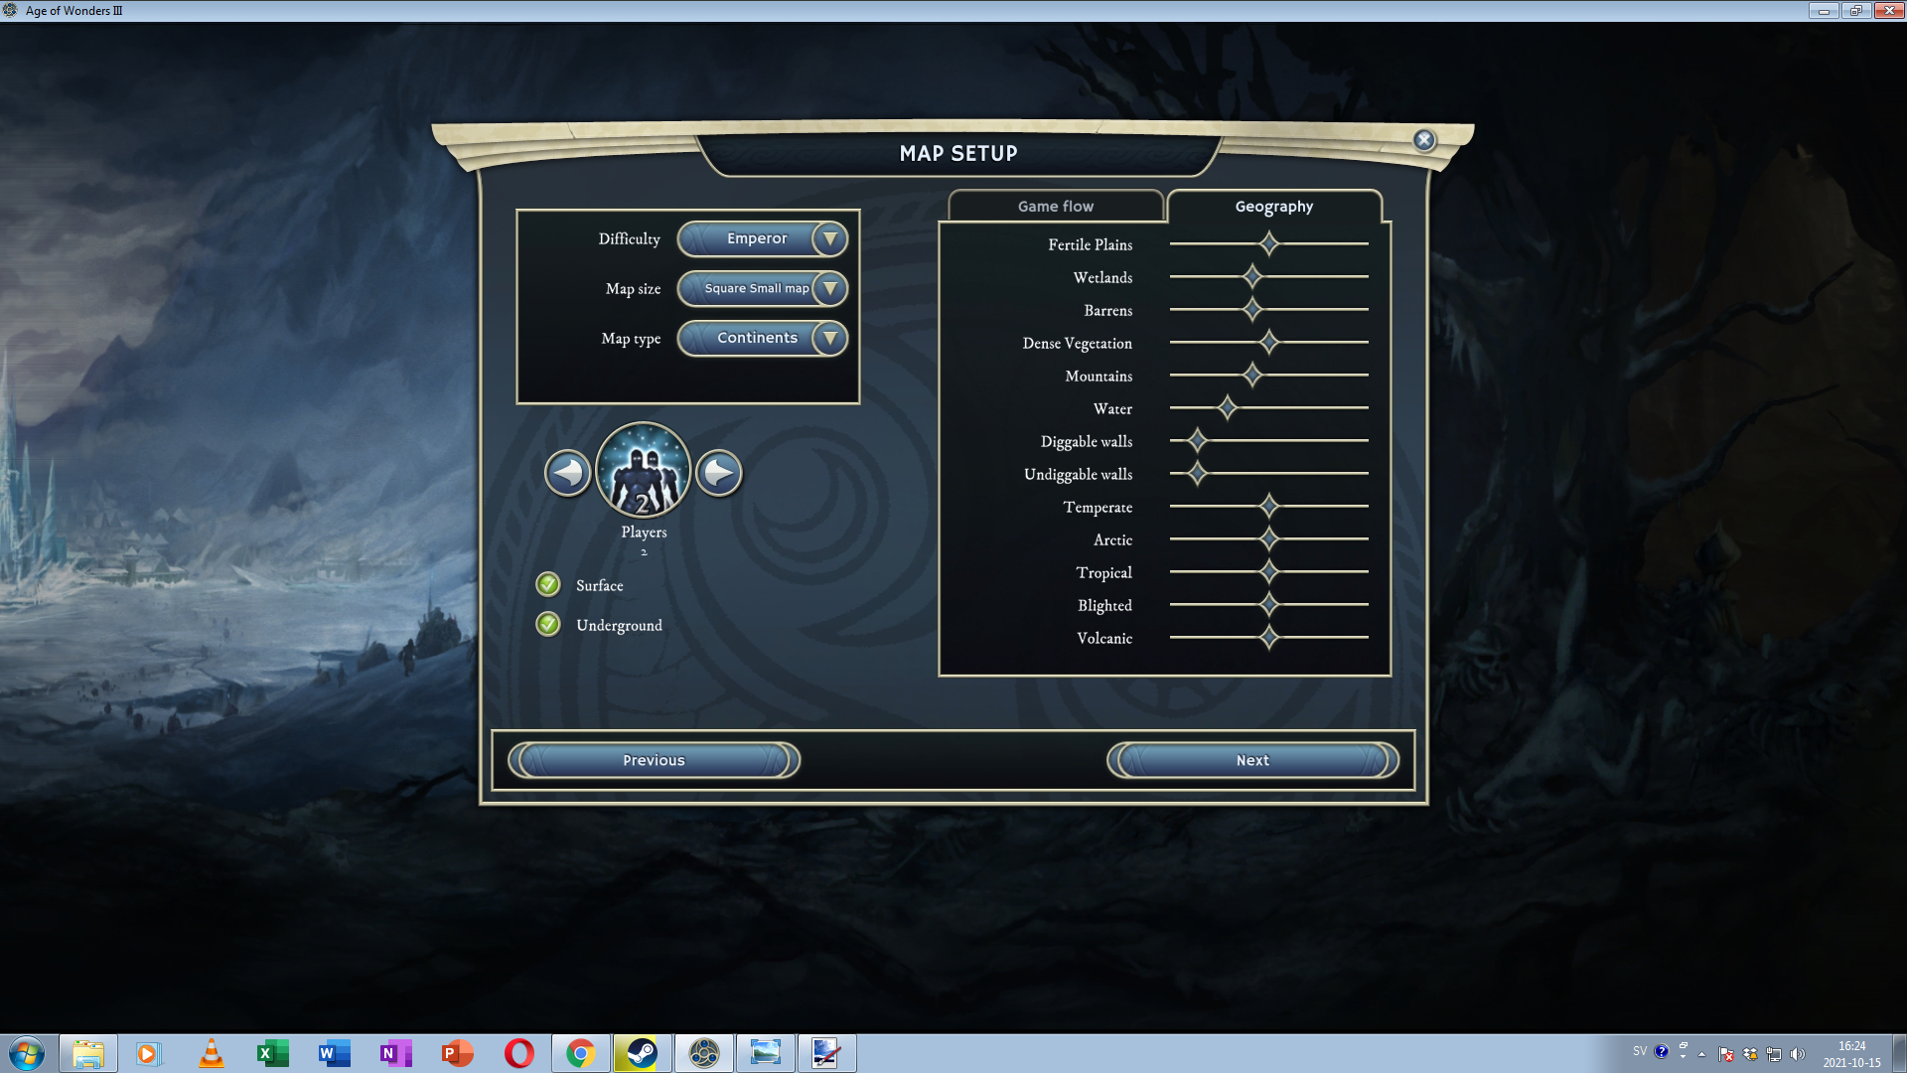1907x1073 pixels.
Task: Click the Previous button
Action: (x=654, y=760)
